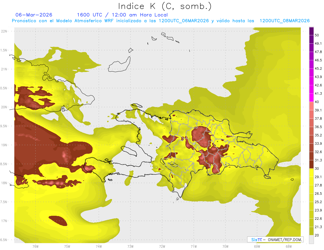Click the colorbar value "30"

pos(317,169)
